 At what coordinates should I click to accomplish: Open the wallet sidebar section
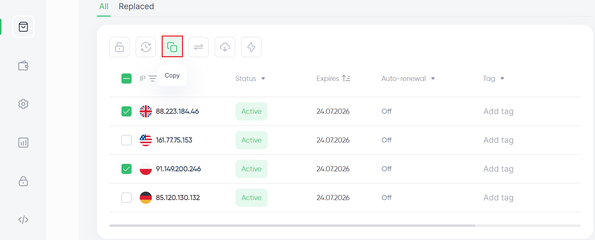pyautogui.click(x=23, y=66)
